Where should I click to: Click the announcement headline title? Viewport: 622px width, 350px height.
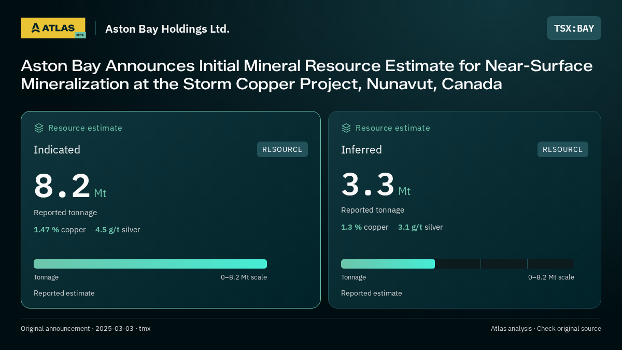(x=307, y=75)
